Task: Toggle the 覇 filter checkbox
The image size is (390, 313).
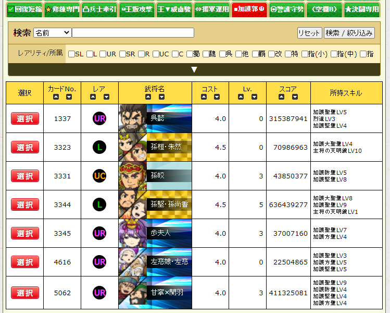Action: (x=255, y=54)
